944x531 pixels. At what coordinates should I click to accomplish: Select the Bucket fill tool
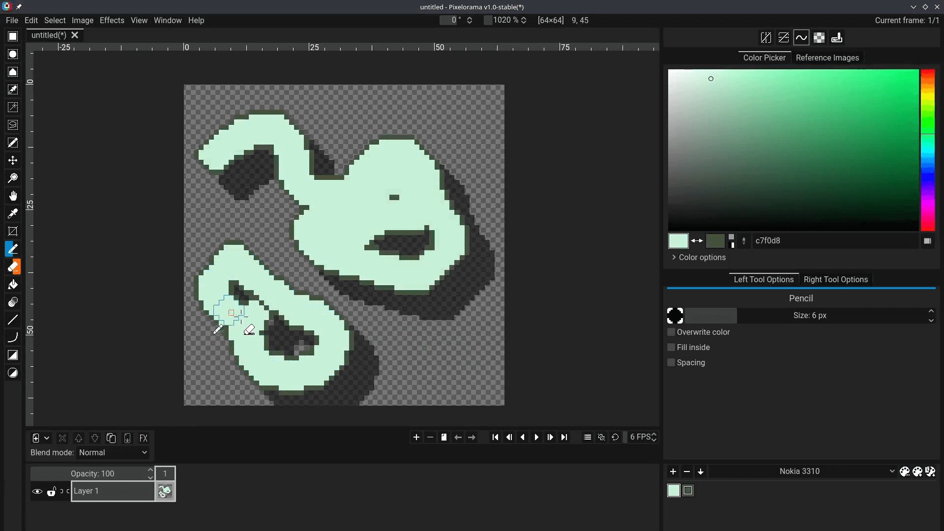13,284
